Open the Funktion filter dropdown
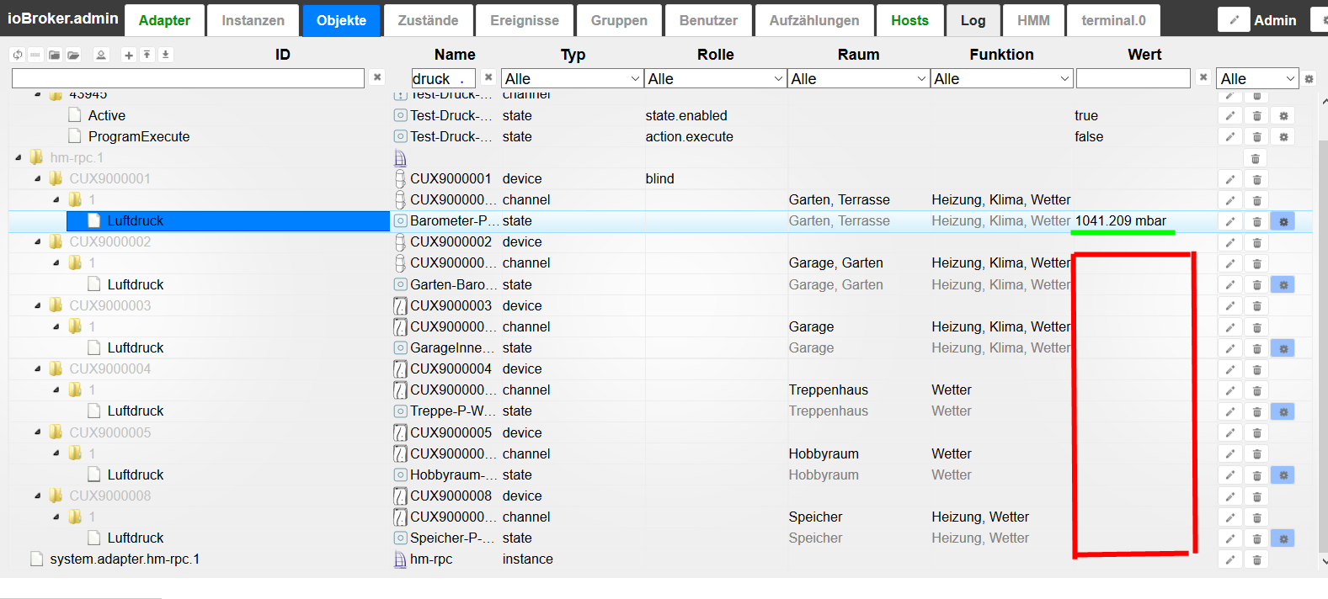This screenshot has height=599, width=1328. (1001, 78)
